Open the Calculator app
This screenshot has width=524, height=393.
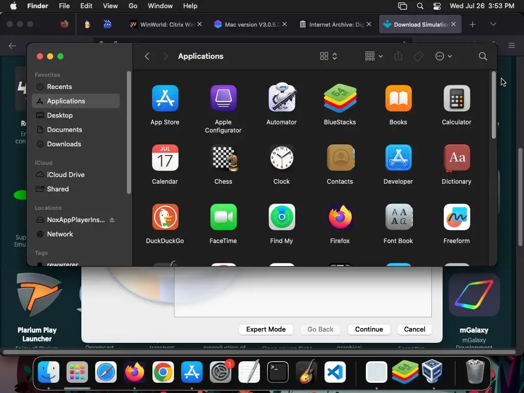456,98
